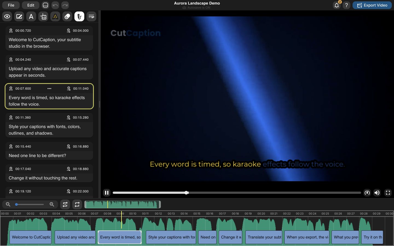Open the playback speed control icon

click(x=367, y=193)
